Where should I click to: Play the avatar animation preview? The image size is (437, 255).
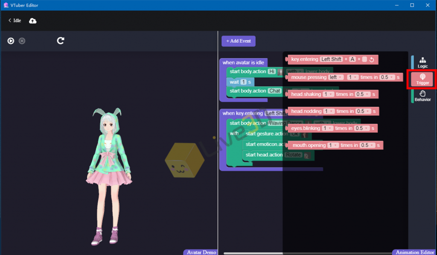[11, 41]
